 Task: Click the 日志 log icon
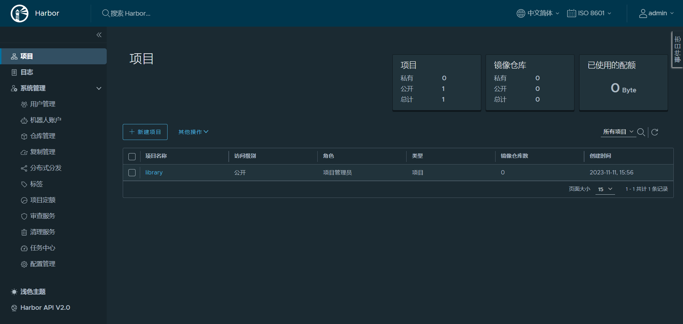(x=14, y=72)
